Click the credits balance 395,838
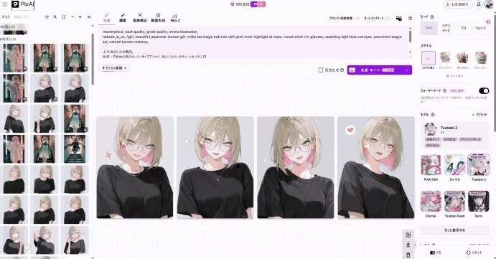496x259 pixels. [240, 4]
